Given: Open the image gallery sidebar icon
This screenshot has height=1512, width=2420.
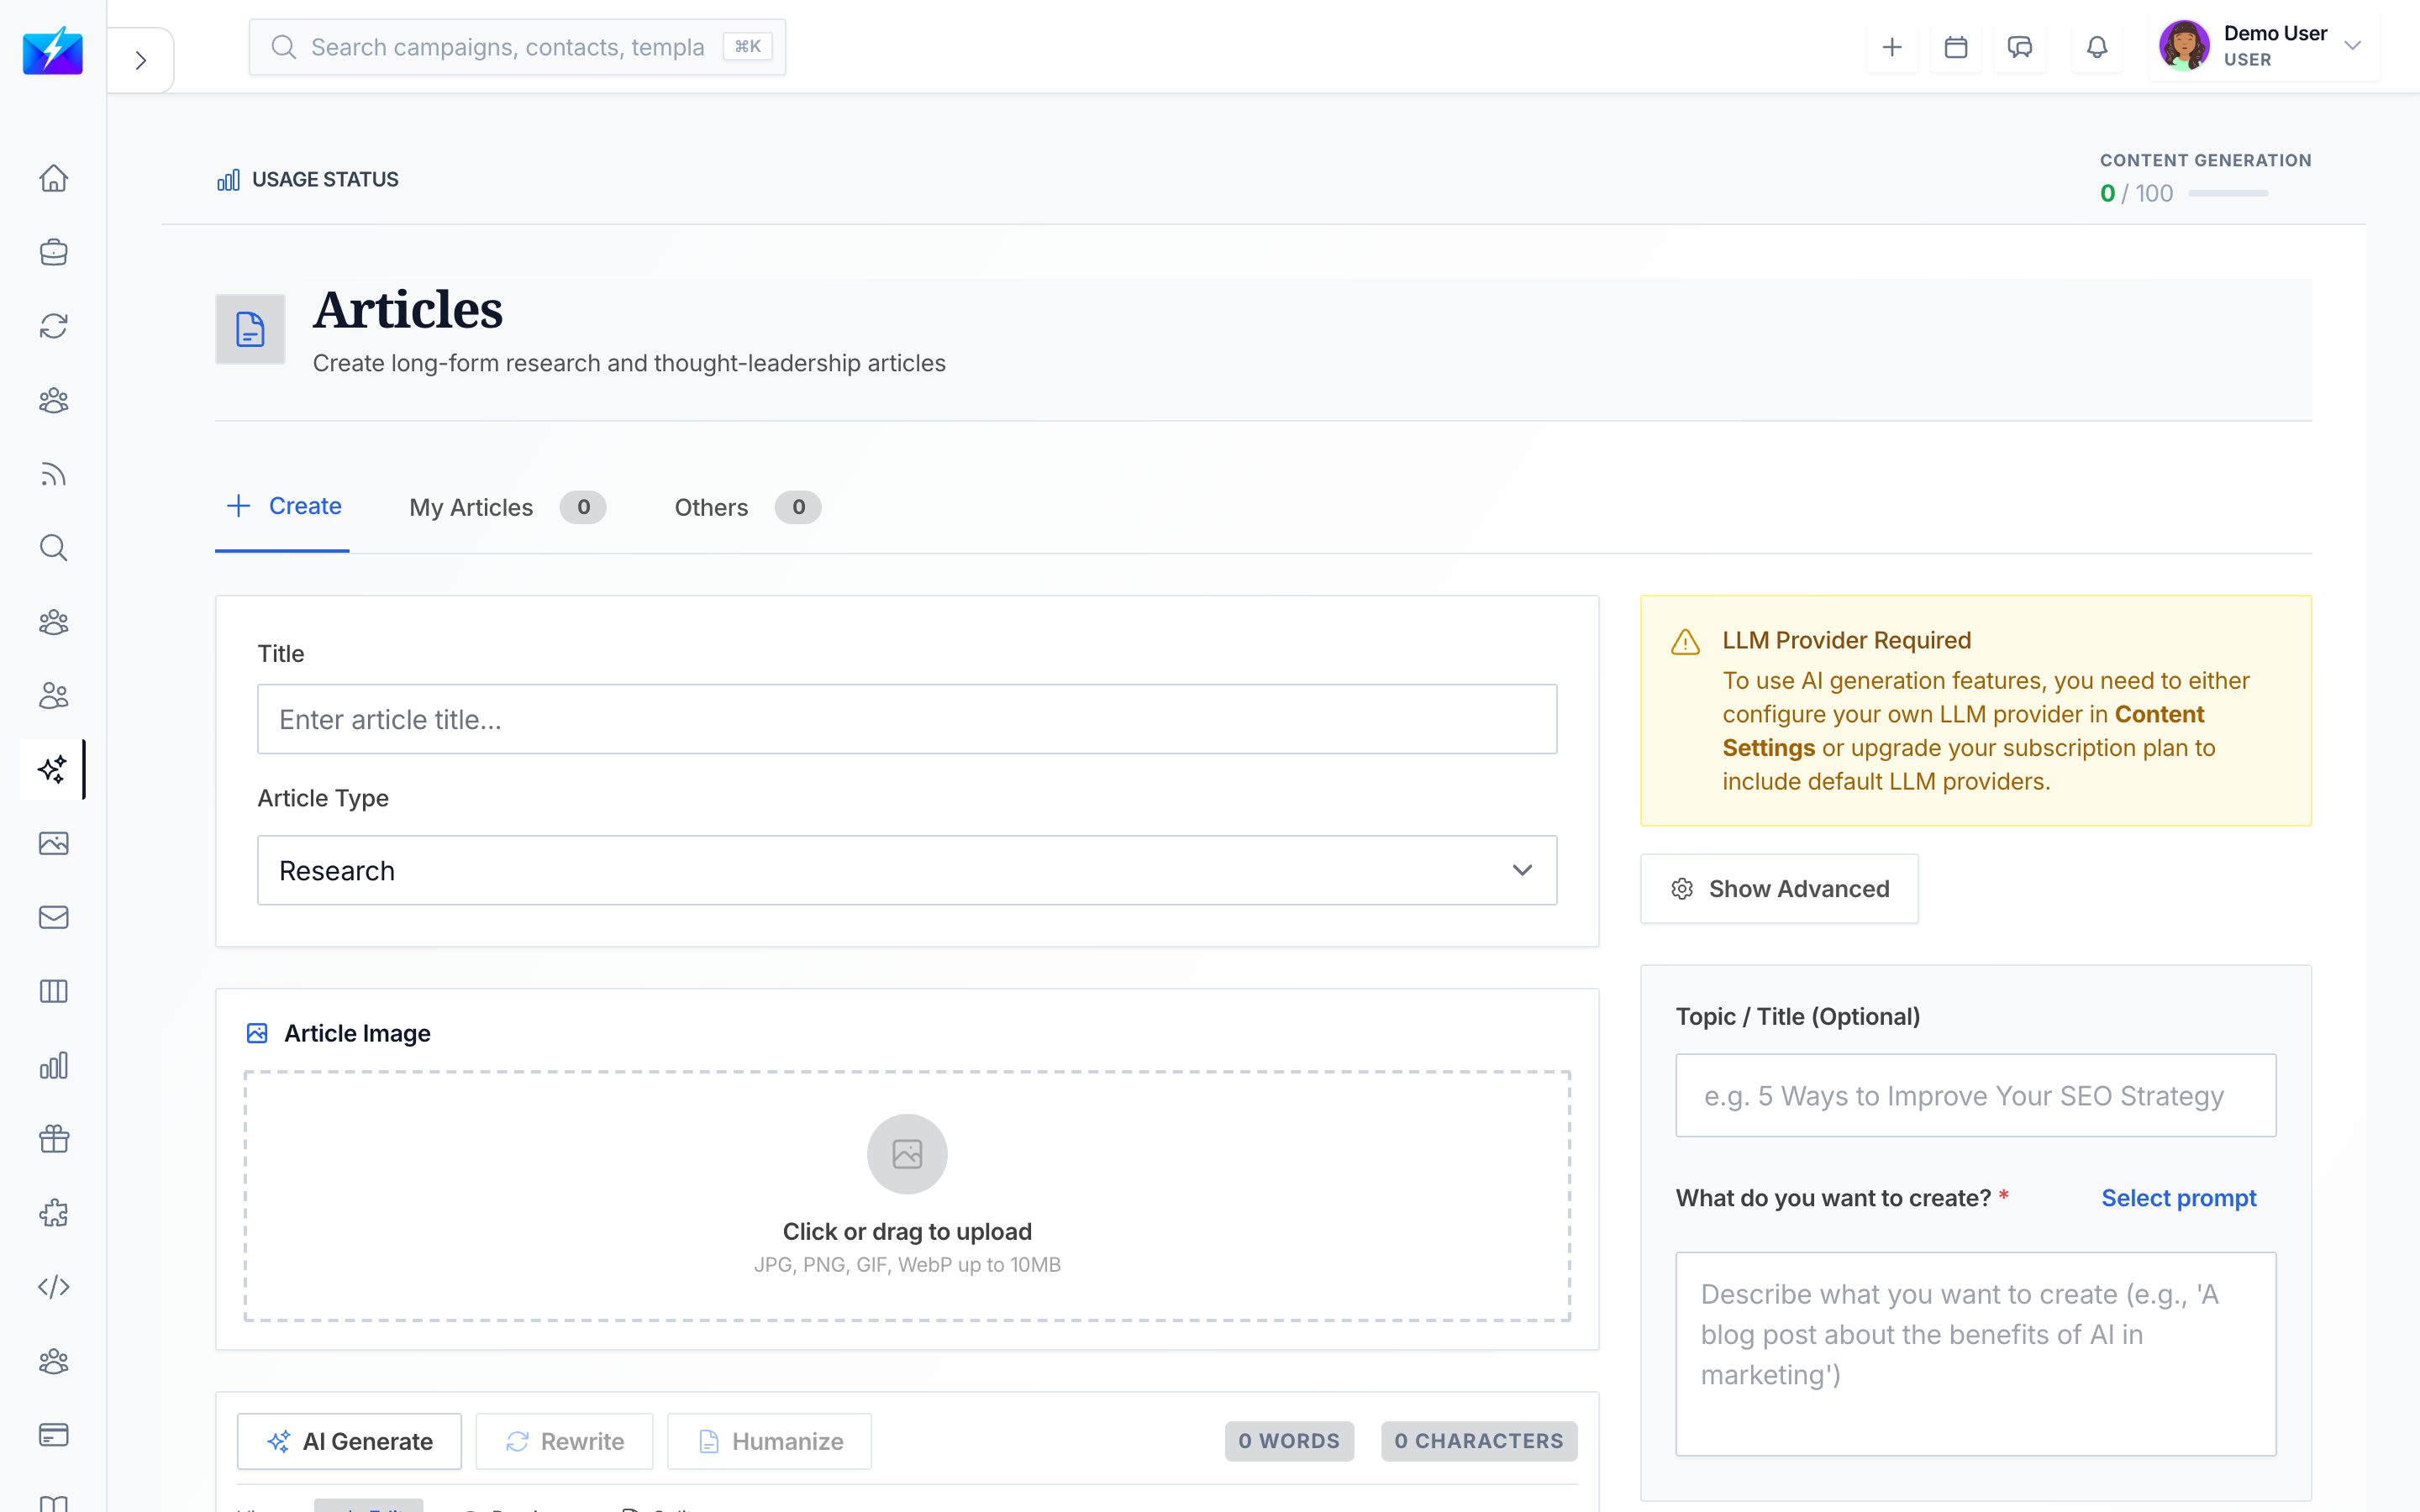Looking at the screenshot, I should [x=53, y=843].
